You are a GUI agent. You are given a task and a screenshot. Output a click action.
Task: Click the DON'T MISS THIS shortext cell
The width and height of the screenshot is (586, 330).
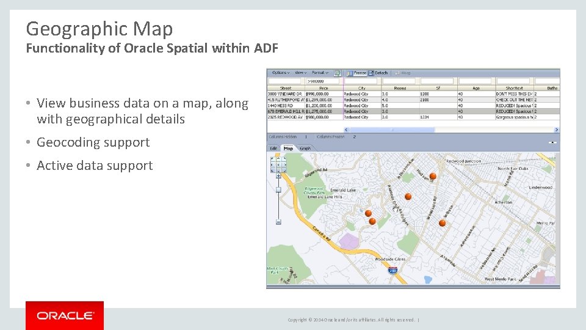pyautogui.click(x=515, y=94)
